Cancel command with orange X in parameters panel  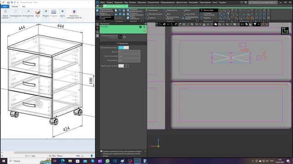point(144,31)
